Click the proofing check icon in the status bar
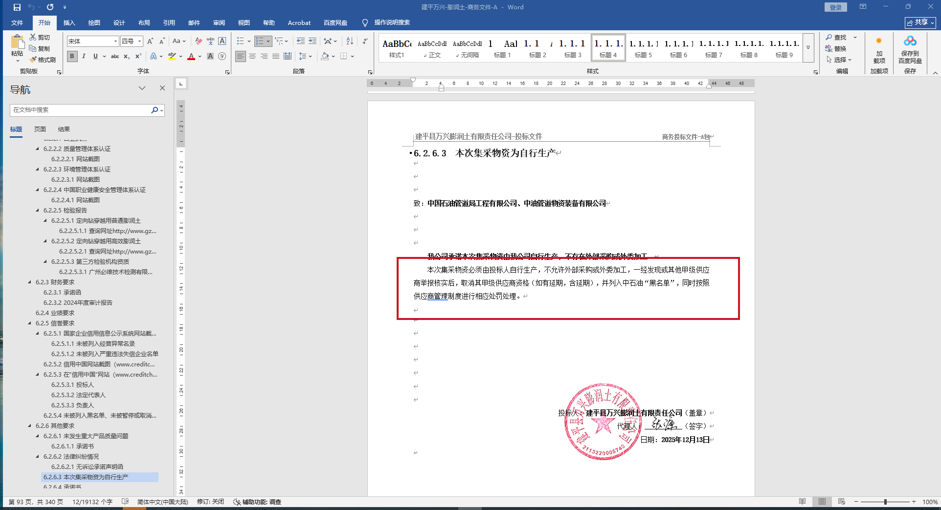 (x=125, y=502)
